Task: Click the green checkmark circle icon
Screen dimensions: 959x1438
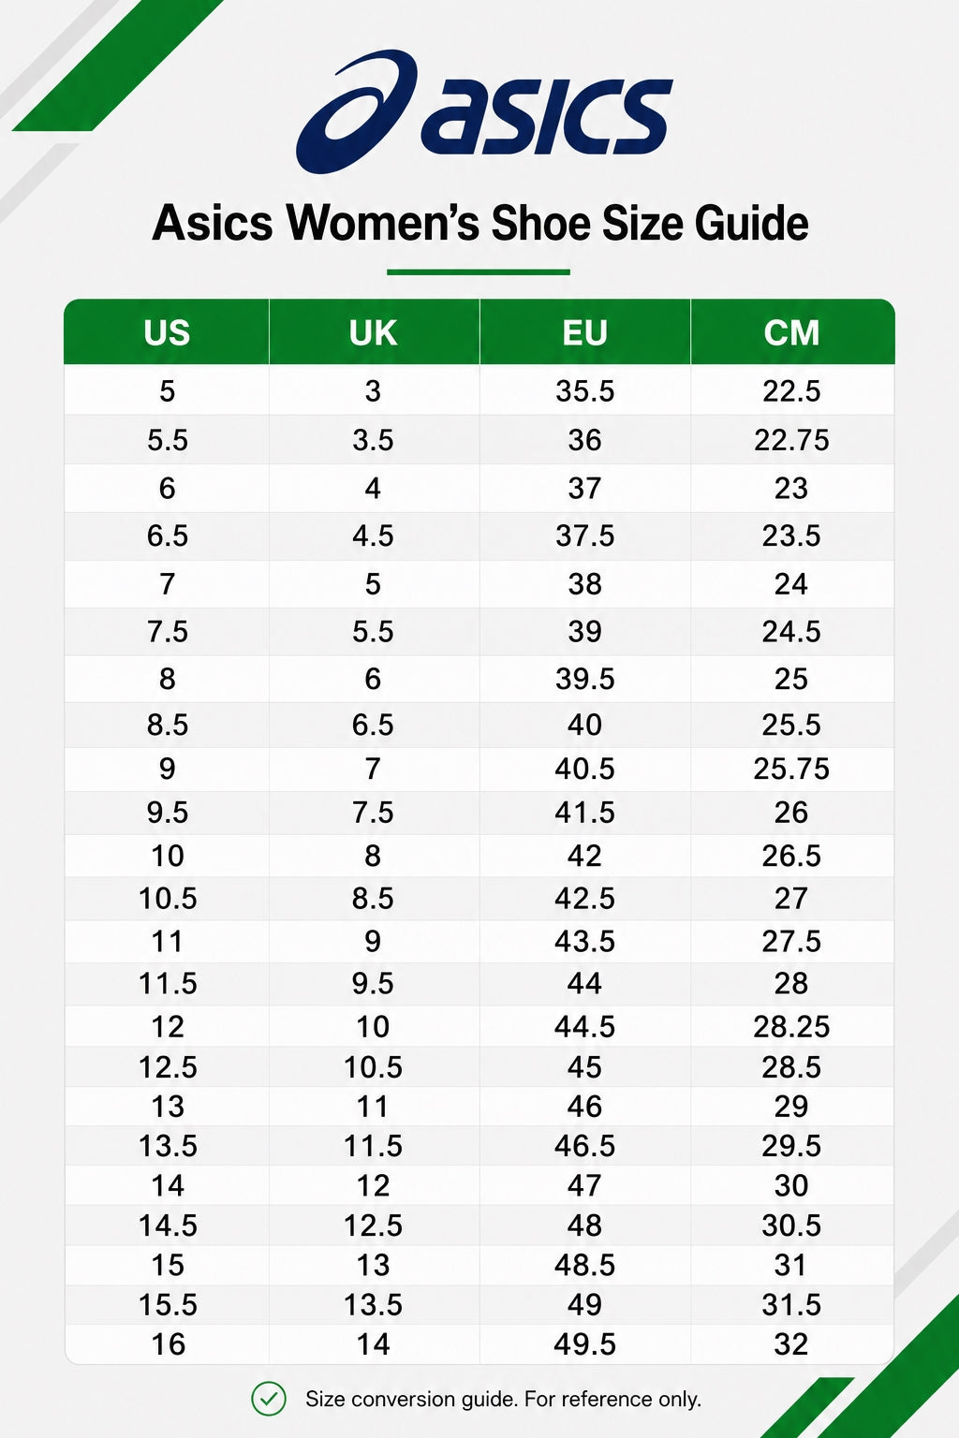Action: [269, 1399]
